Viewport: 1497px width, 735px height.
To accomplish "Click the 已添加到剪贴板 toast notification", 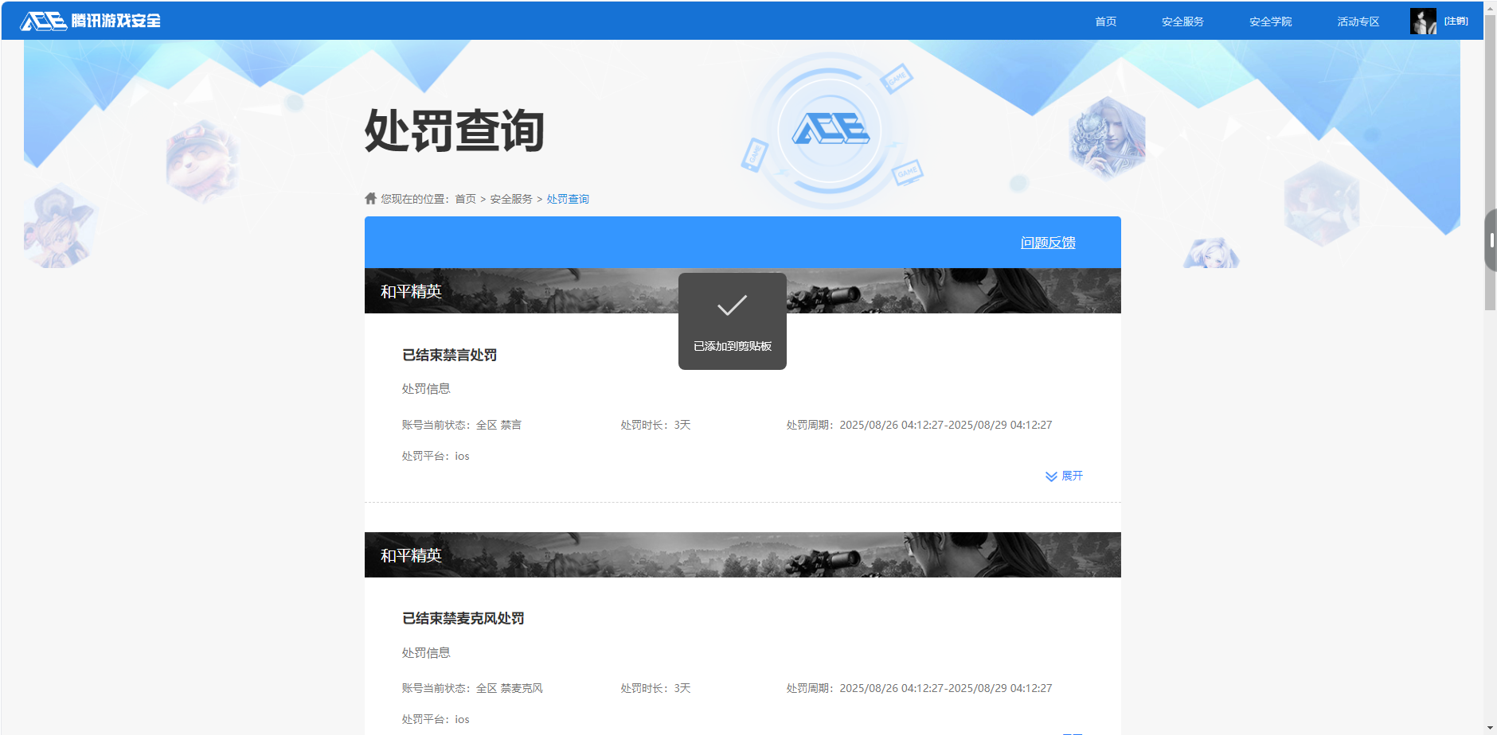I will tap(732, 347).
